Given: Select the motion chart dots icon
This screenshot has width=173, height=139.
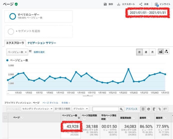Looking at the screenshot, I should 166,51.
